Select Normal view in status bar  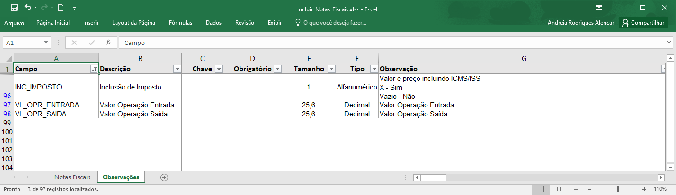(x=541, y=189)
